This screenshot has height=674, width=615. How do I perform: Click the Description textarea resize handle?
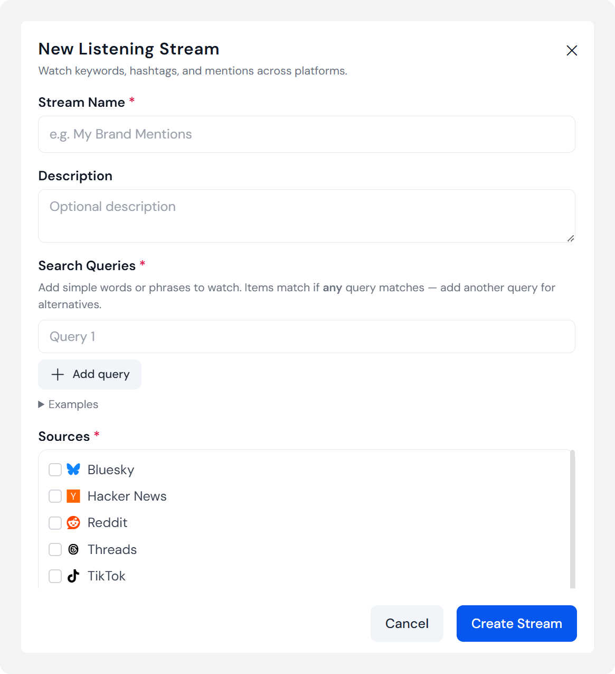(571, 238)
